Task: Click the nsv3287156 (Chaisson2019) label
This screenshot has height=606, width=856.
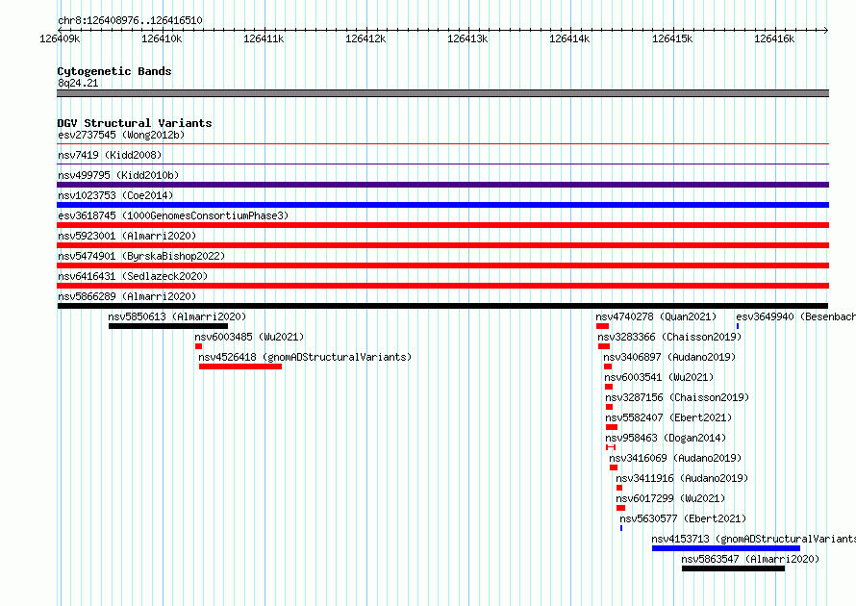Action: click(677, 397)
